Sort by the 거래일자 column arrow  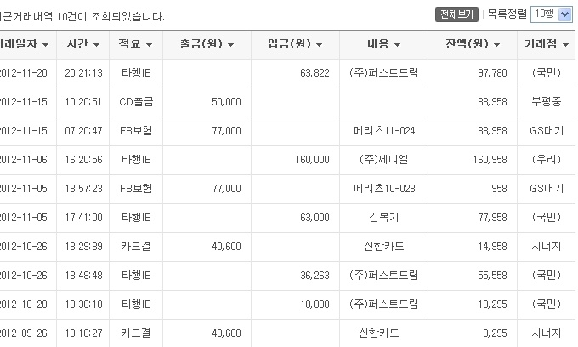point(45,44)
